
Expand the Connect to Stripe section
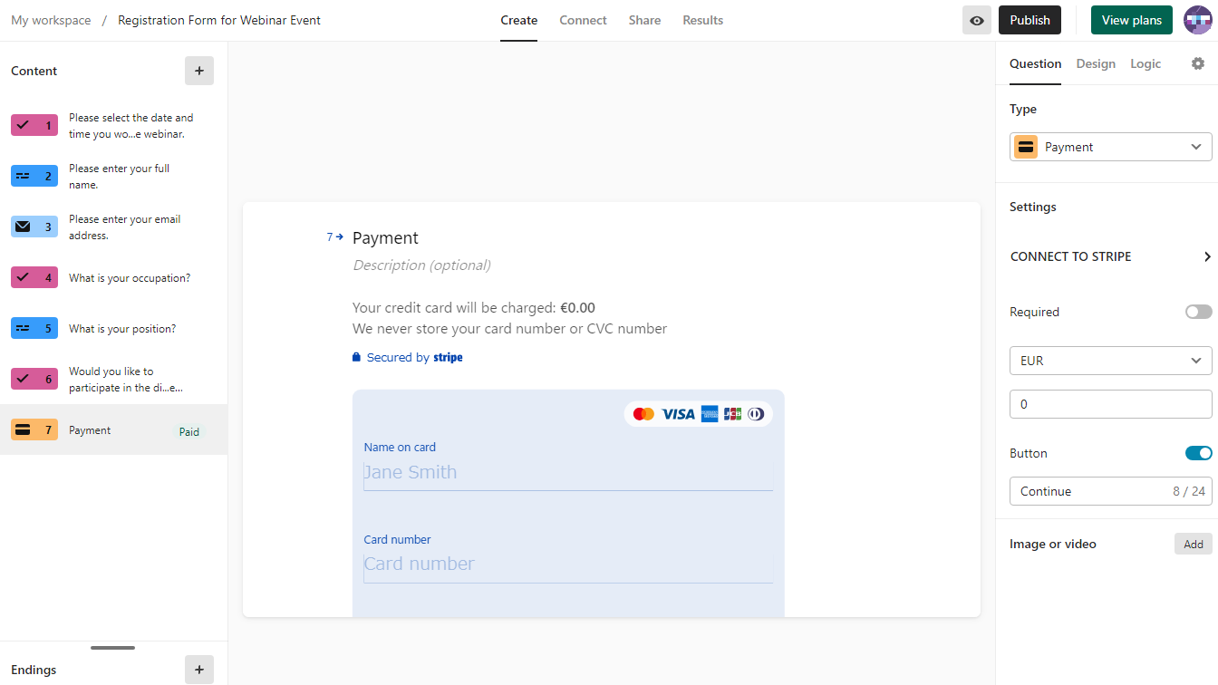coord(1110,256)
